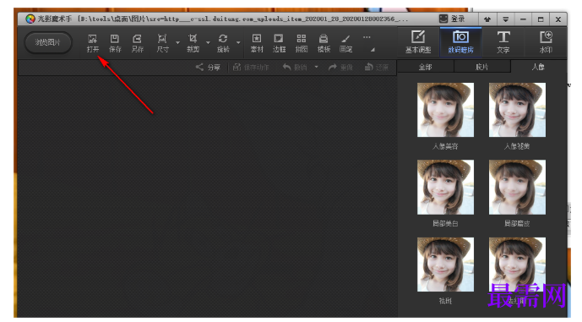This screenshot has height=322, width=582.
Task: Choose the 人像美容 effect thumbnail
Action: (x=445, y=110)
